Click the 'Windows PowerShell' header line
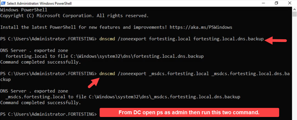Image resolution: width=297 pixels, height=120 pixels. tap(24, 10)
